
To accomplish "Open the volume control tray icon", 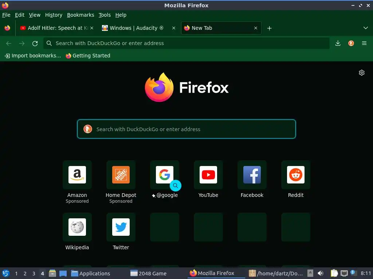I will point(321,273).
